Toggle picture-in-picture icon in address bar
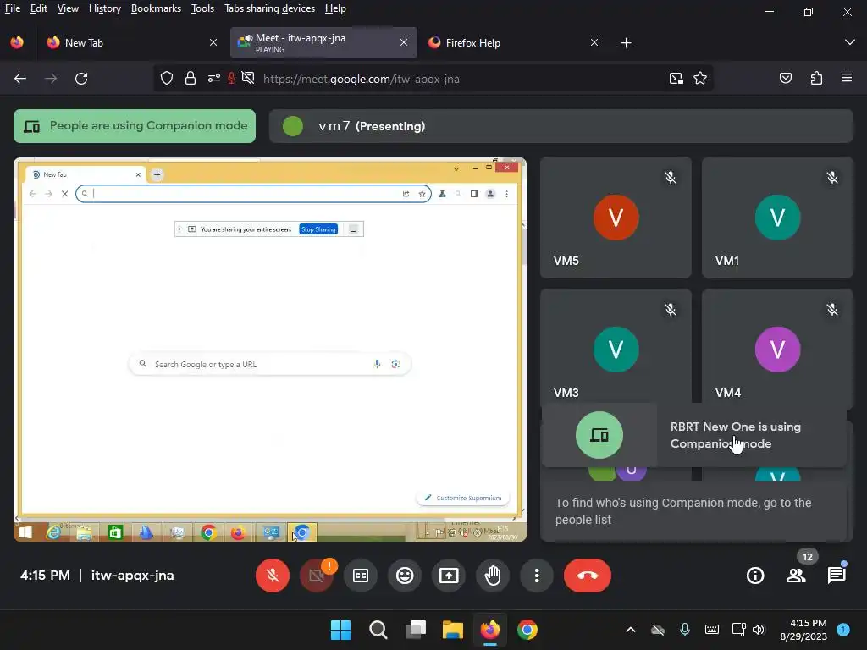The height and width of the screenshot is (650, 867). pyautogui.click(x=676, y=79)
